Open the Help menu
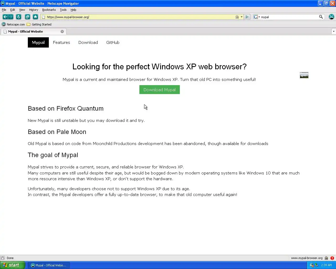336x269 pixels. coord(73,10)
